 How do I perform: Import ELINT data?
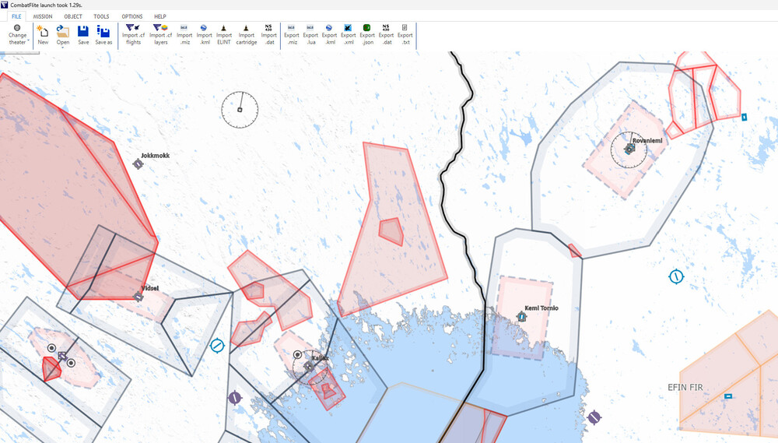224,35
